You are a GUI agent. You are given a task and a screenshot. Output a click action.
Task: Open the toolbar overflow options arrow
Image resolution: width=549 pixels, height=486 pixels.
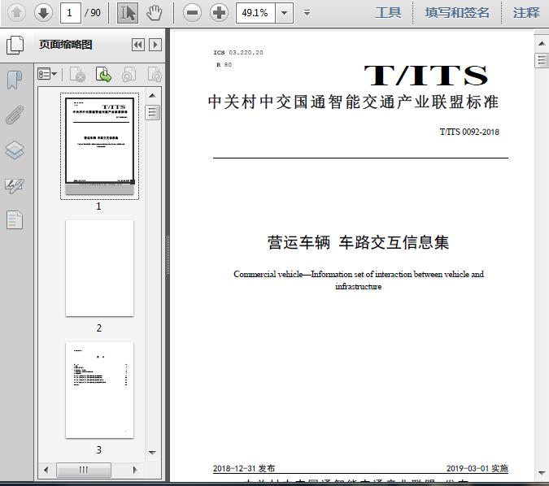coord(307,13)
